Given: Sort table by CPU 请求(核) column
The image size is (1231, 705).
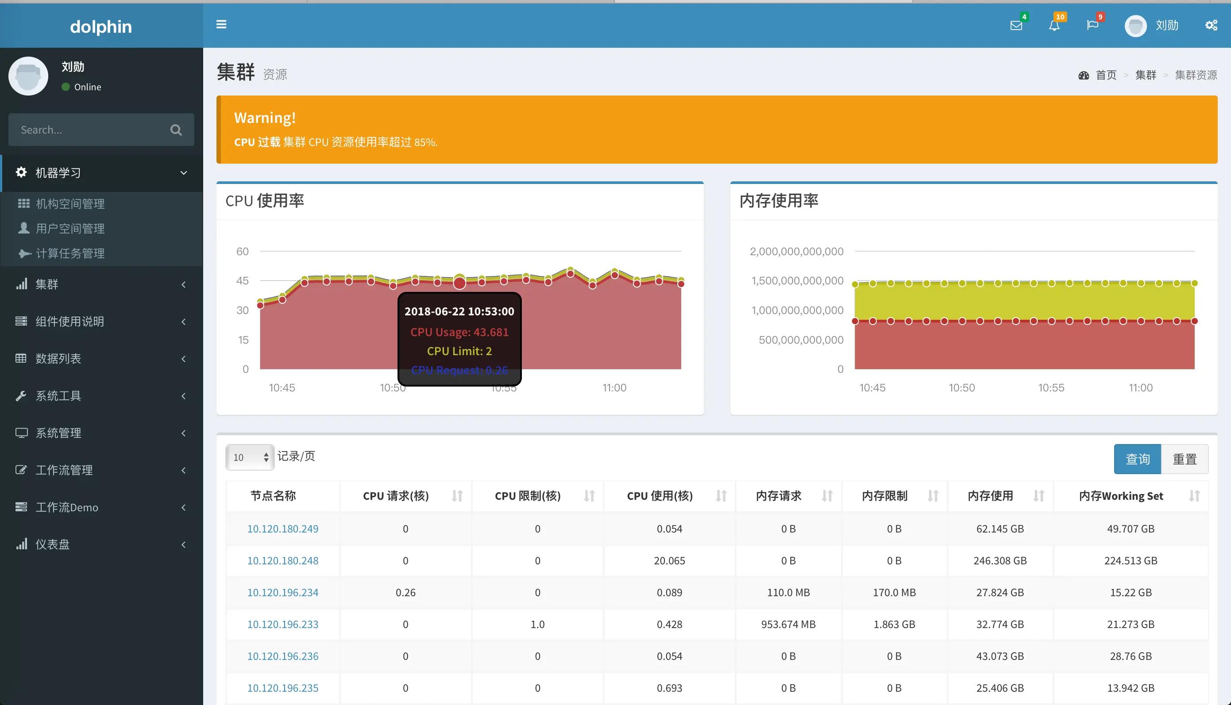Looking at the screenshot, I should (x=457, y=495).
